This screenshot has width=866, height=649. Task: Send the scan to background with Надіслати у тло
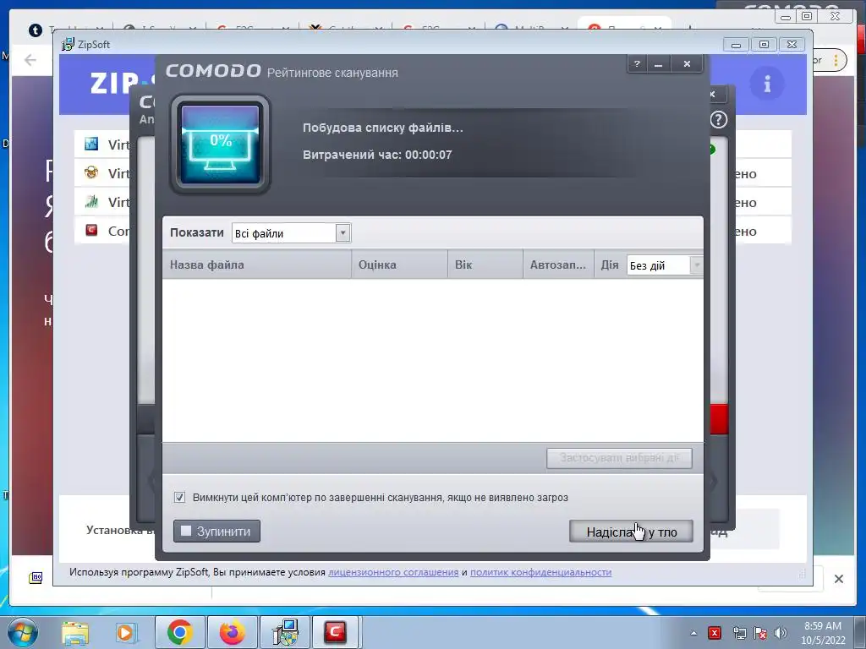tap(631, 532)
